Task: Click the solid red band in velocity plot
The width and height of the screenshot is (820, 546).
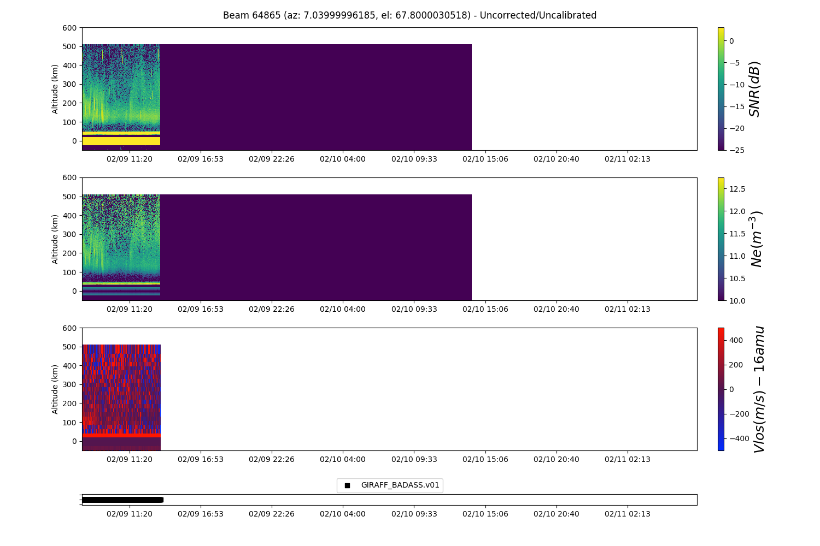Action: pos(121,435)
